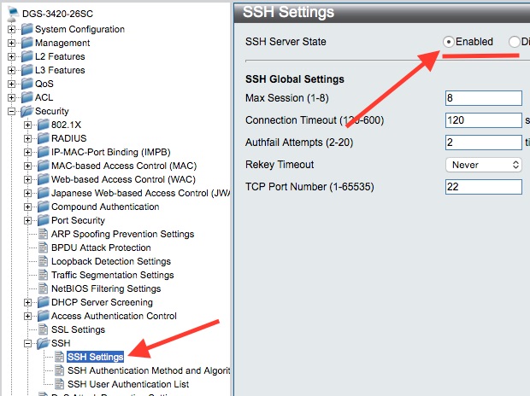Click the SSH User Authentication List page icon

click(x=58, y=384)
